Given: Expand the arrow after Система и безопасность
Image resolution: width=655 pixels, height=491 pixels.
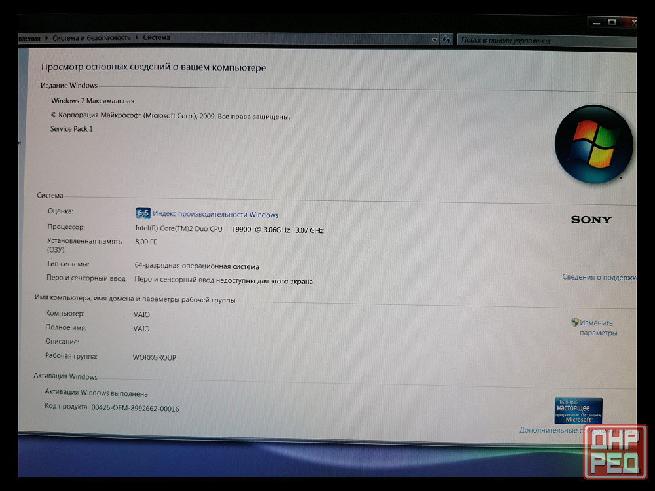Looking at the screenshot, I should click(x=137, y=38).
